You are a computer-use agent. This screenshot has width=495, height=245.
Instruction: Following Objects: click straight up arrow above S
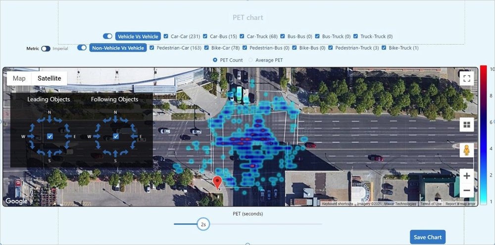point(115,153)
